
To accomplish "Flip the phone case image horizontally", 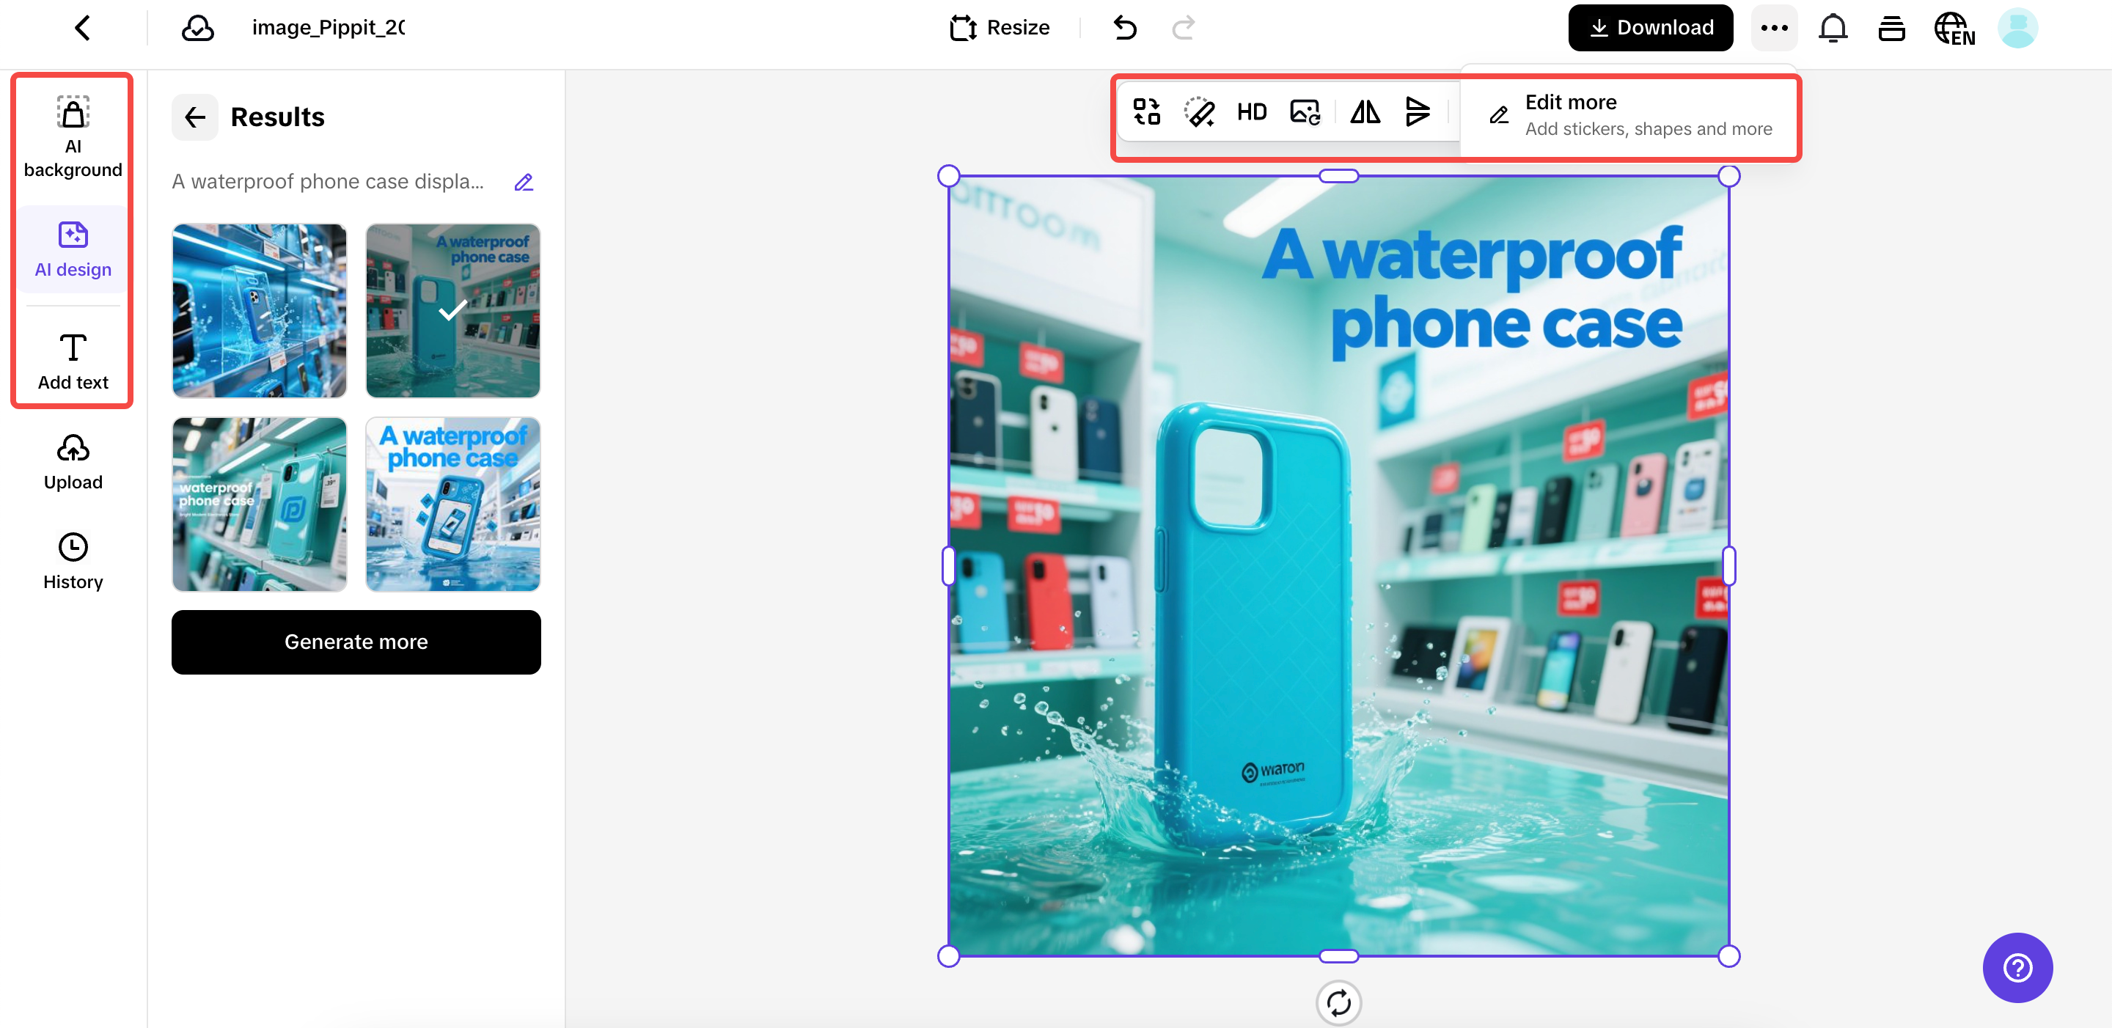I will pos(1363,111).
